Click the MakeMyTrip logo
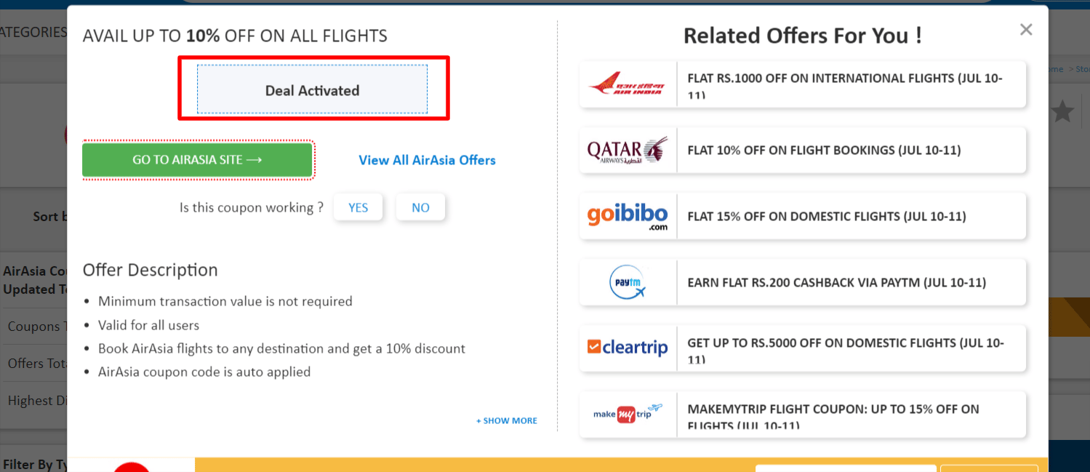 (627, 415)
